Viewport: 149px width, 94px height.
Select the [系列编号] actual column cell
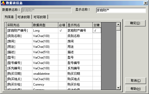point(19,68)
